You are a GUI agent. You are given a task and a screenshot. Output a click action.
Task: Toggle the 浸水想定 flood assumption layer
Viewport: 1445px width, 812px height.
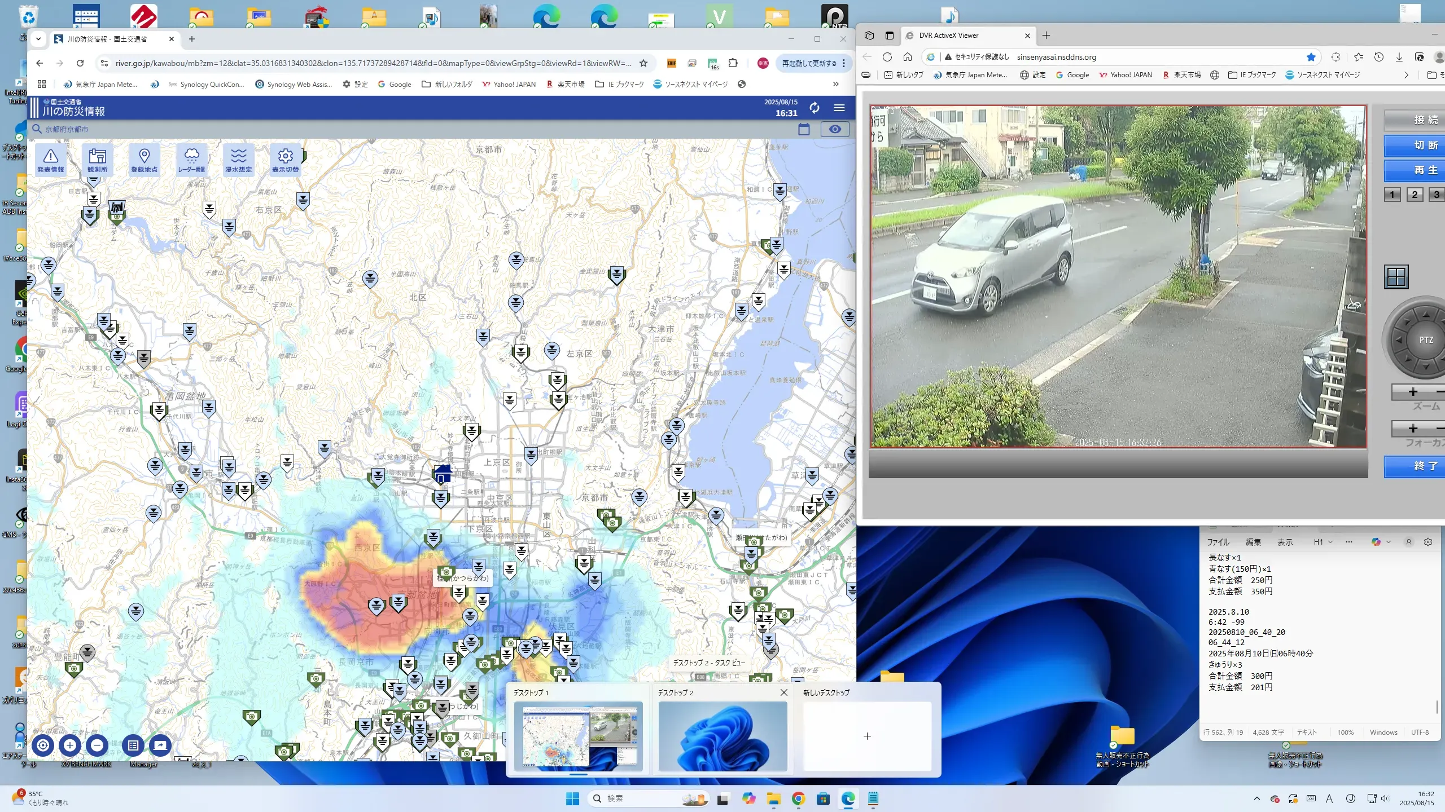tap(238, 160)
